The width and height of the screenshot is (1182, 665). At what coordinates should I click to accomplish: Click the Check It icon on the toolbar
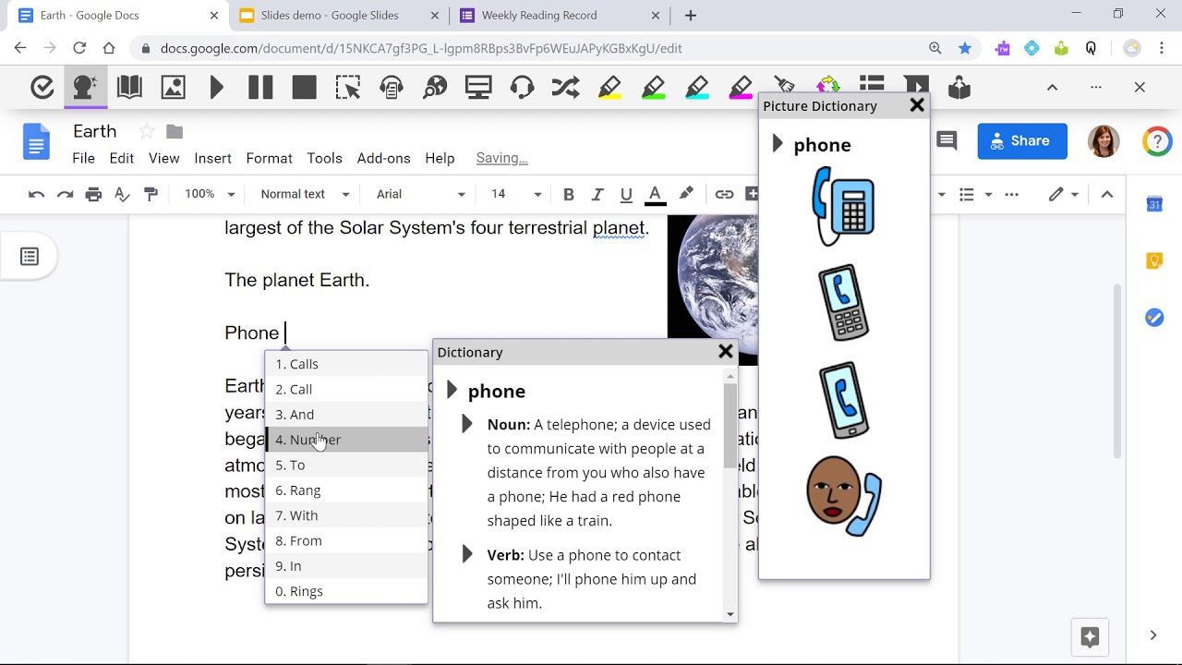coord(42,87)
